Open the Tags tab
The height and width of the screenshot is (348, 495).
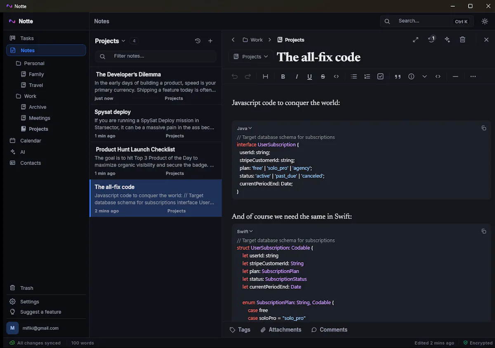(240, 330)
